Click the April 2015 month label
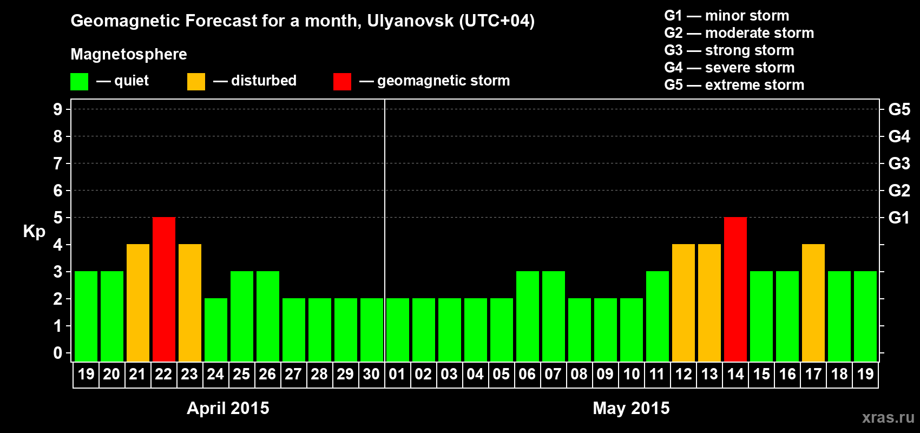920x433 pixels. click(x=228, y=408)
